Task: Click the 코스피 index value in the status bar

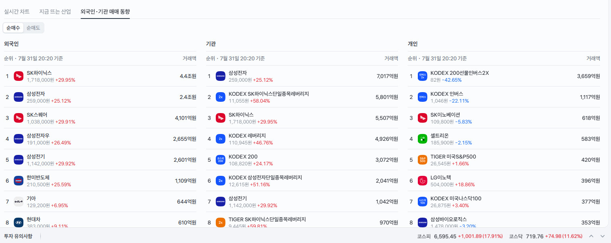Action: pyautogui.click(x=445, y=236)
